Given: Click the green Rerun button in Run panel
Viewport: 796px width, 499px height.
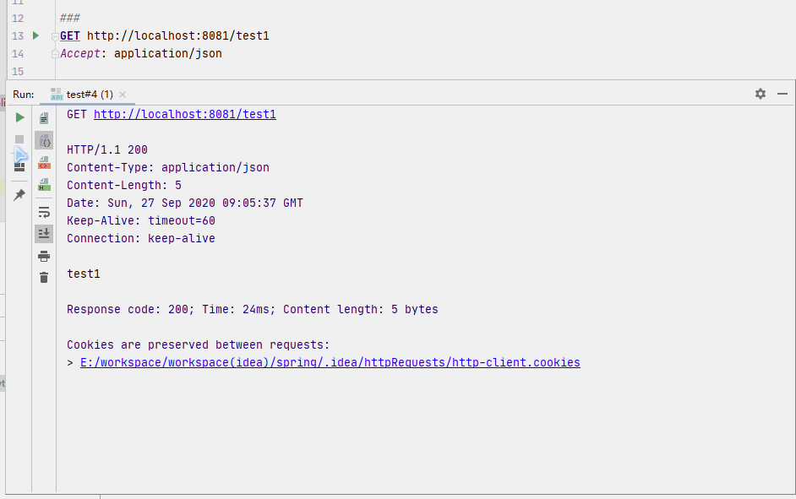Looking at the screenshot, I should pos(19,117).
